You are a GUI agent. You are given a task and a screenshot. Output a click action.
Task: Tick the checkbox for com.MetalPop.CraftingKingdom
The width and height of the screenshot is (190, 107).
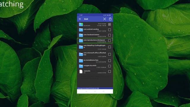[110, 47]
